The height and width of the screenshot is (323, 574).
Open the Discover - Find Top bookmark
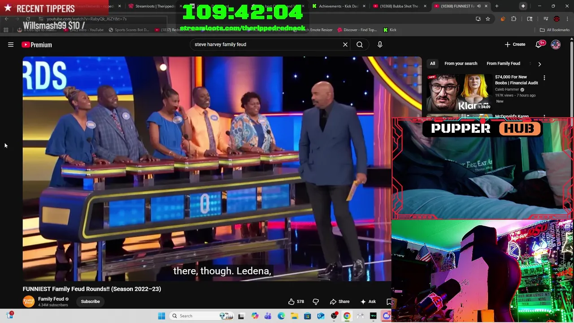[x=357, y=30]
